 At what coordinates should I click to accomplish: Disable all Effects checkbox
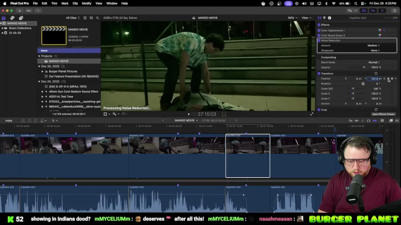(x=319, y=25)
